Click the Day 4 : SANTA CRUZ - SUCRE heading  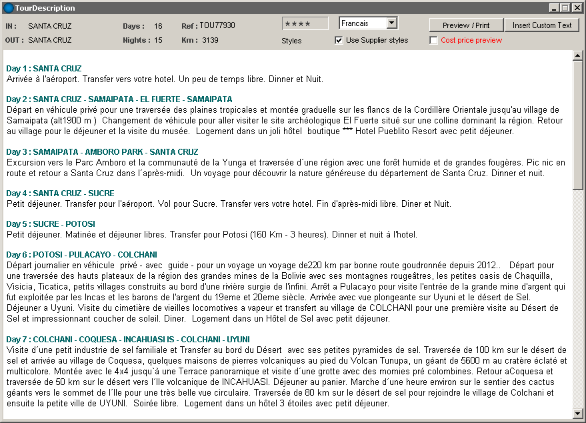(60, 193)
